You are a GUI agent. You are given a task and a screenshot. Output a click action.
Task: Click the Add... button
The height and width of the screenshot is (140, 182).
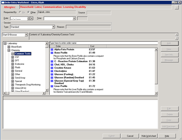(x=170, y=43)
